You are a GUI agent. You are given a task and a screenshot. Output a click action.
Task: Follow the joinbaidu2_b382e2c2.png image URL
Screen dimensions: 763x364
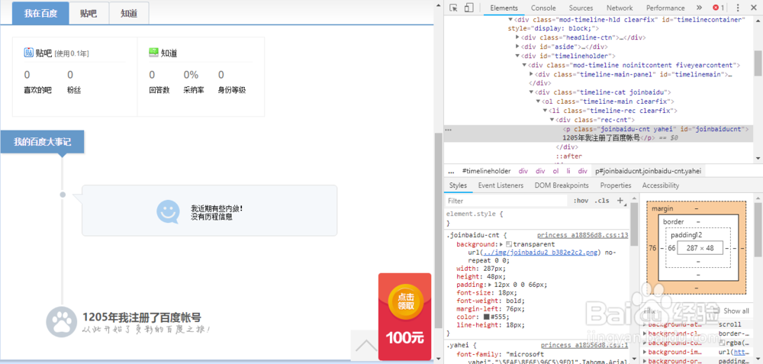tap(542, 252)
